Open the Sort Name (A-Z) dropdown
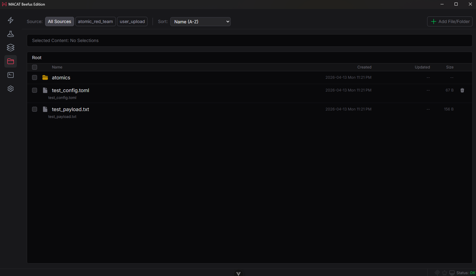476x276 pixels. (x=200, y=21)
